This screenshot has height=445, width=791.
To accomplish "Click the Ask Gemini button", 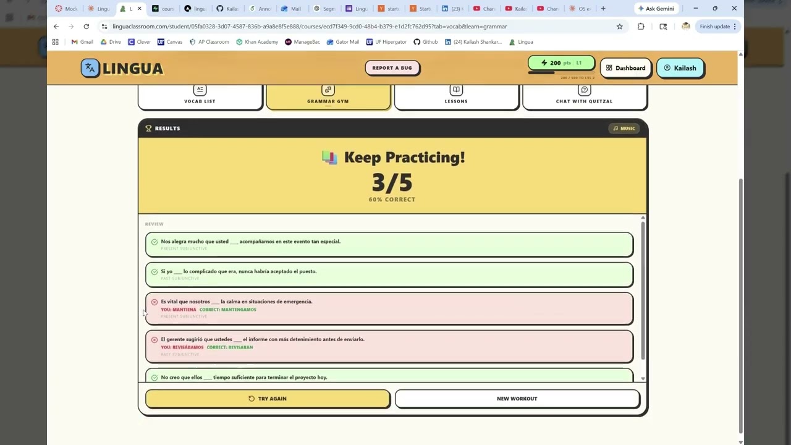I will [656, 9].
